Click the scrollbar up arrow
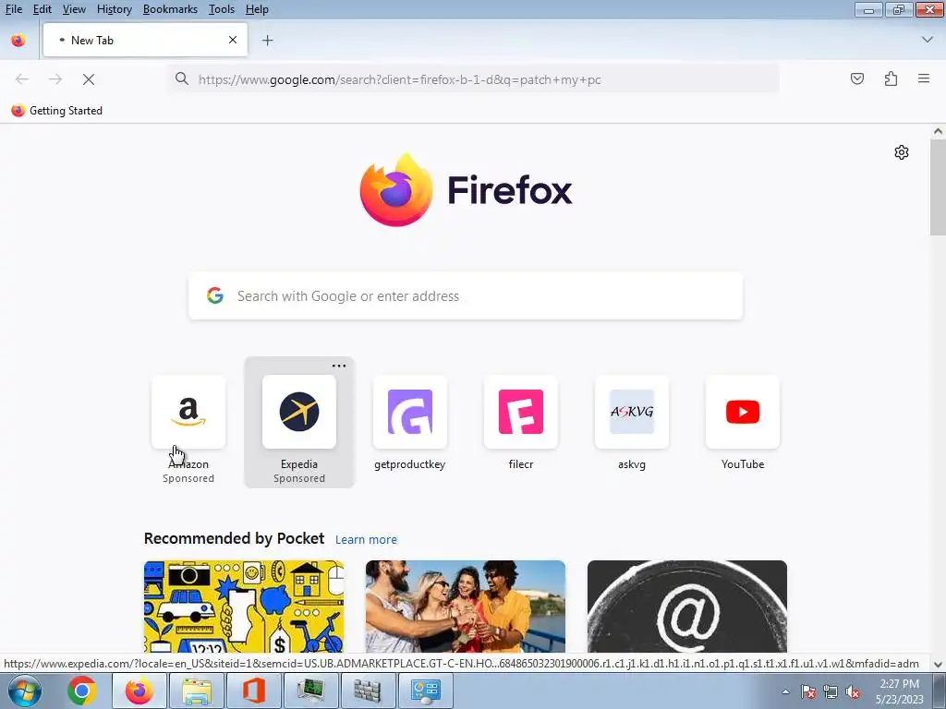 click(938, 131)
